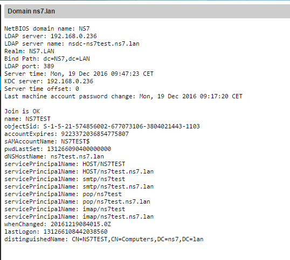Image resolution: width=290 pixels, height=260 pixels.
Task: Click servicePrincipalName smtp/ns7test.ns7.lan line
Action: point(79,186)
